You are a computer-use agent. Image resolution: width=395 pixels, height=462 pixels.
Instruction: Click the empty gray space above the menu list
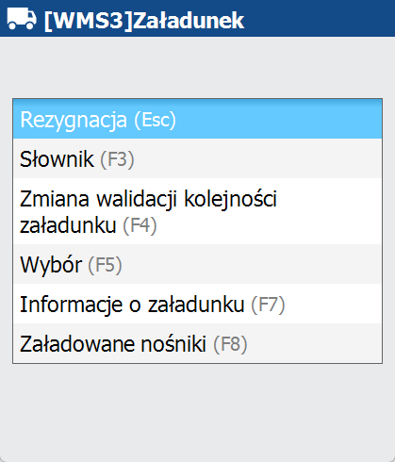[197, 67]
